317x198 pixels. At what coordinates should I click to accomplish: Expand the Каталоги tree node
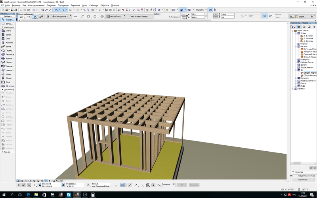295,78
